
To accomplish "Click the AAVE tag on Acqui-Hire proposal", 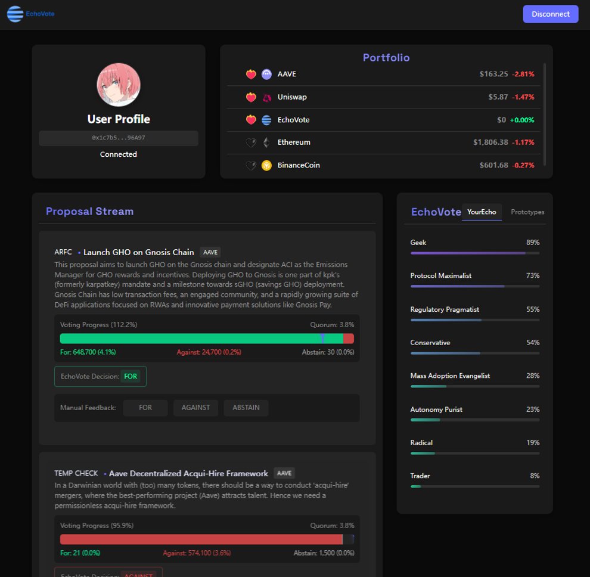I will [x=284, y=473].
